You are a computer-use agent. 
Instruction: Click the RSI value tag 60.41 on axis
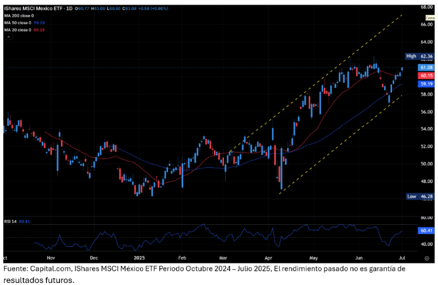tap(426, 231)
